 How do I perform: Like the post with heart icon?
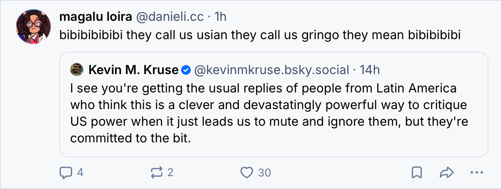coord(247,172)
